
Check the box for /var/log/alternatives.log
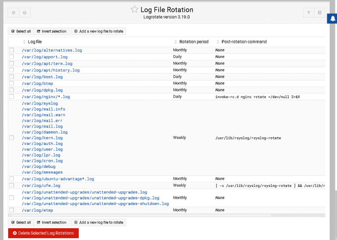pyautogui.click(x=12, y=50)
